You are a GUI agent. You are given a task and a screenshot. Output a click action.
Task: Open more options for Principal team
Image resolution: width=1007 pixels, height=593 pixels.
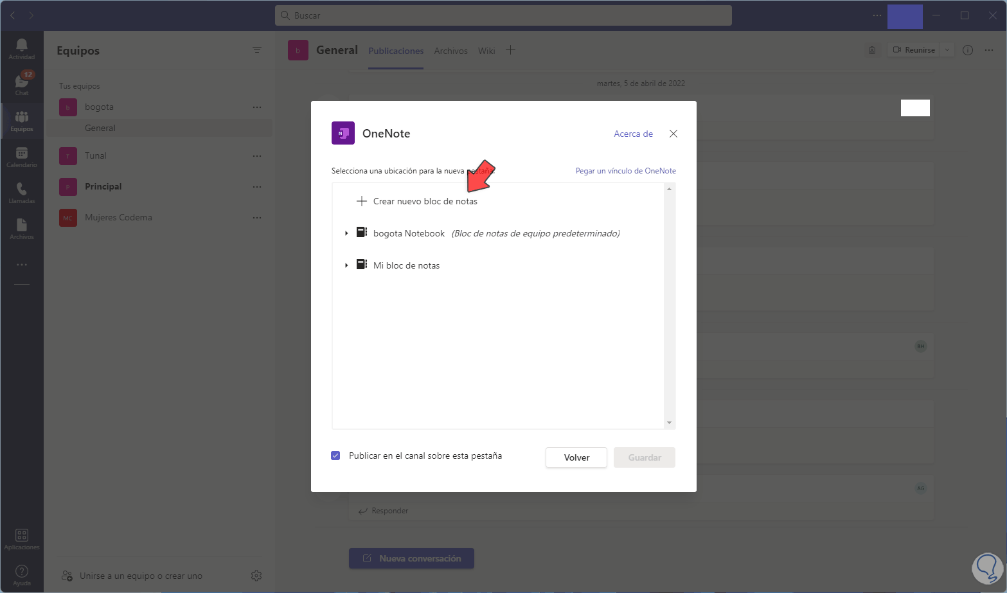[257, 187]
